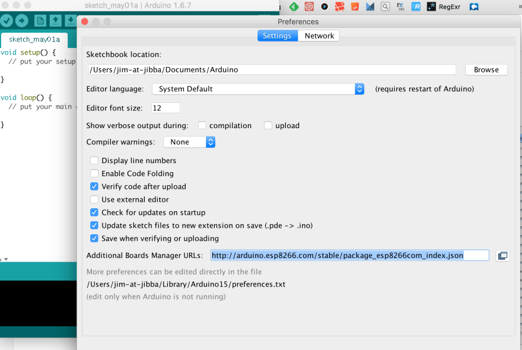Click the 'void loop() {' line in the editor
522x350 pixels.
coord(26,97)
